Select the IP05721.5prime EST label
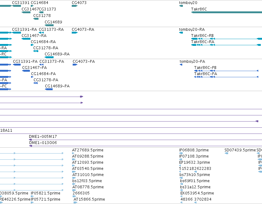 [46, 199]
